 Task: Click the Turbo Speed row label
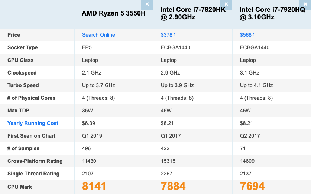click(x=23, y=85)
